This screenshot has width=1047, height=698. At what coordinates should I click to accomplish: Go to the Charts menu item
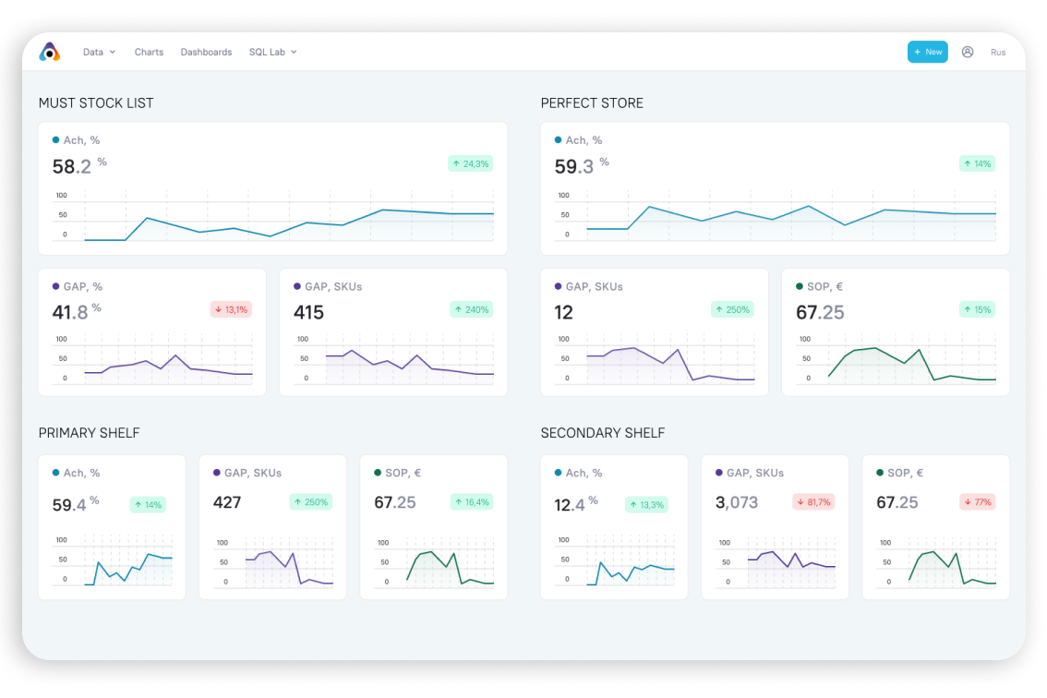click(x=149, y=52)
